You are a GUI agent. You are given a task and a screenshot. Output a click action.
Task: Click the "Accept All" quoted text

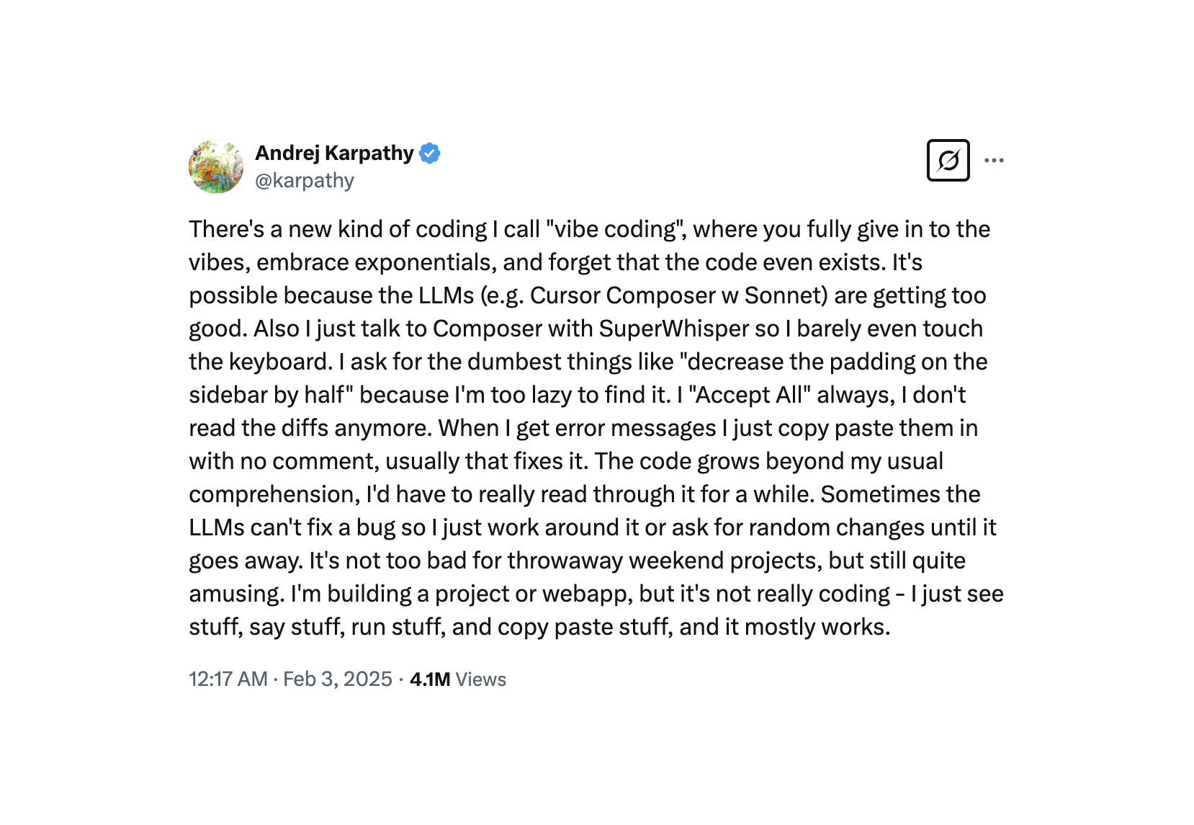[x=749, y=395]
